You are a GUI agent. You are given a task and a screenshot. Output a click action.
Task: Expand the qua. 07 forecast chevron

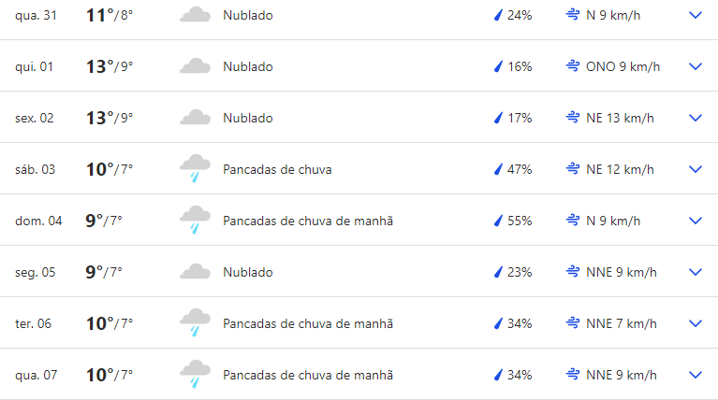[696, 376]
